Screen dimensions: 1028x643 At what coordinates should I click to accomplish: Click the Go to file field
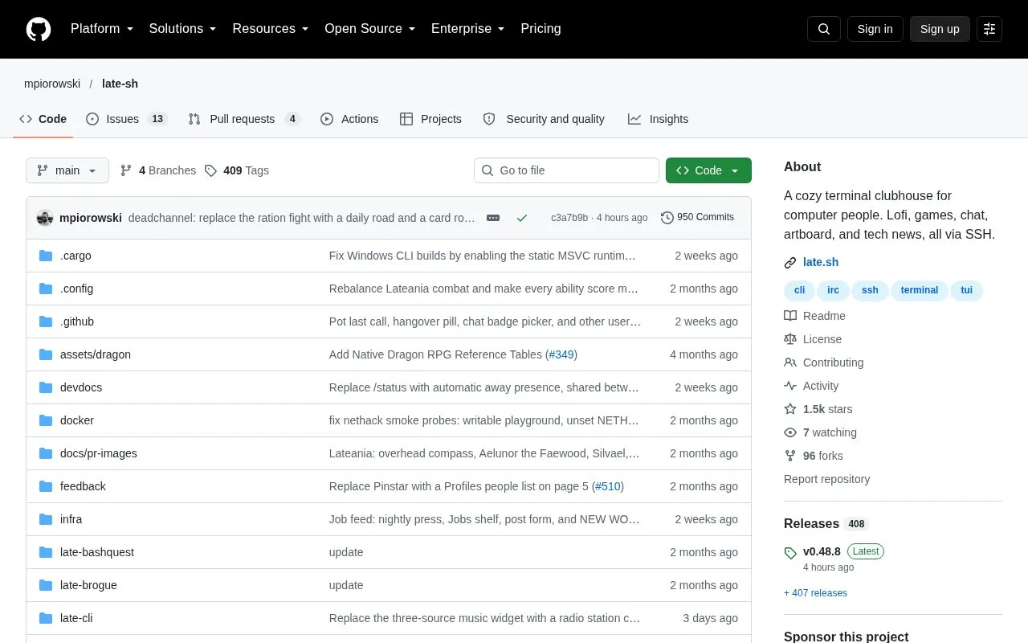[566, 170]
